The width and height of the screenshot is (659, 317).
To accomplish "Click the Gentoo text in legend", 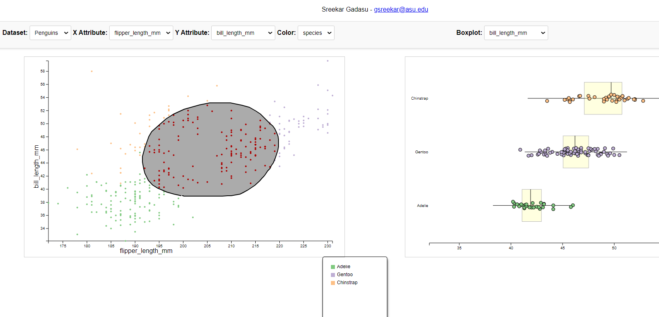I will 345,275.
